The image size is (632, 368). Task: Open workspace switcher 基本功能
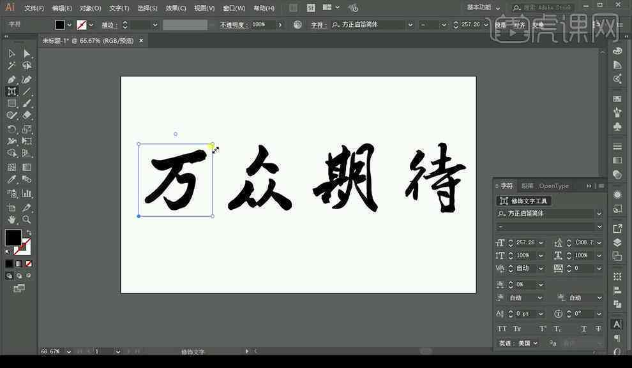pyautogui.click(x=483, y=8)
